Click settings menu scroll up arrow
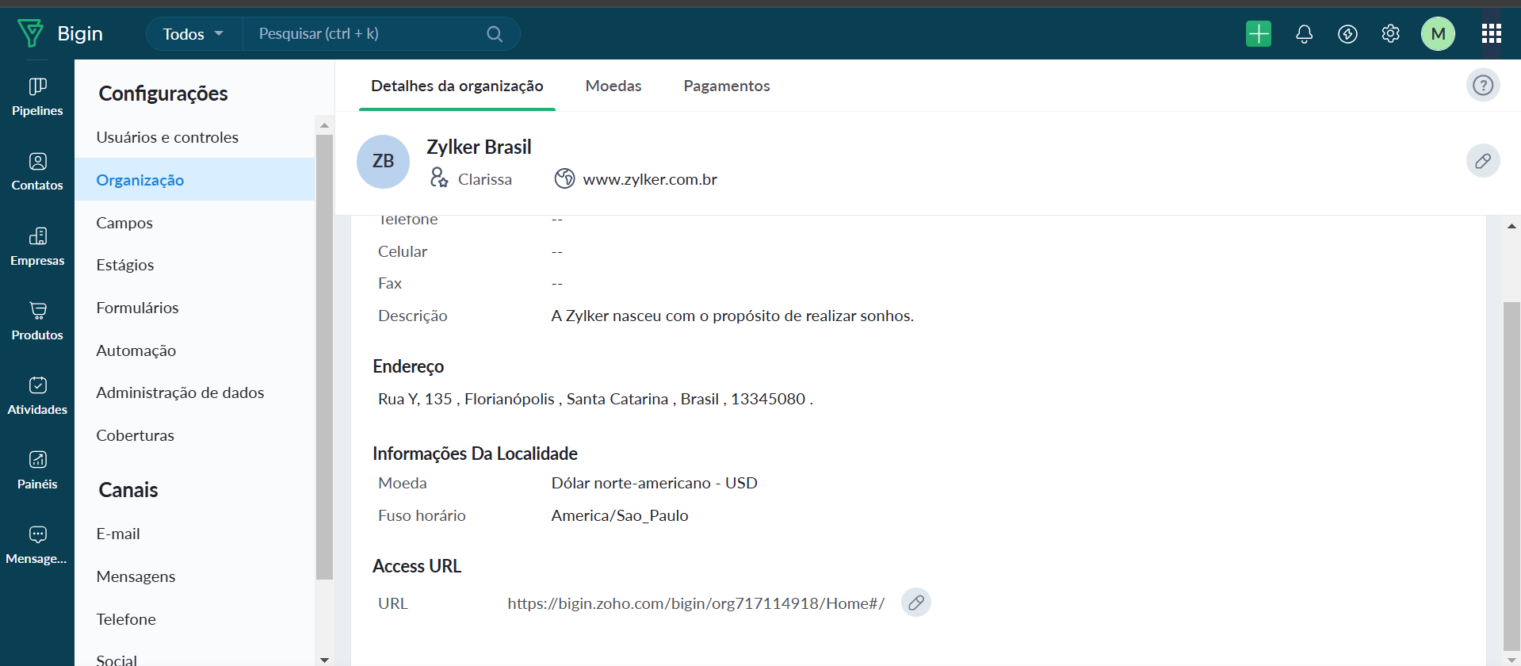 [x=324, y=125]
